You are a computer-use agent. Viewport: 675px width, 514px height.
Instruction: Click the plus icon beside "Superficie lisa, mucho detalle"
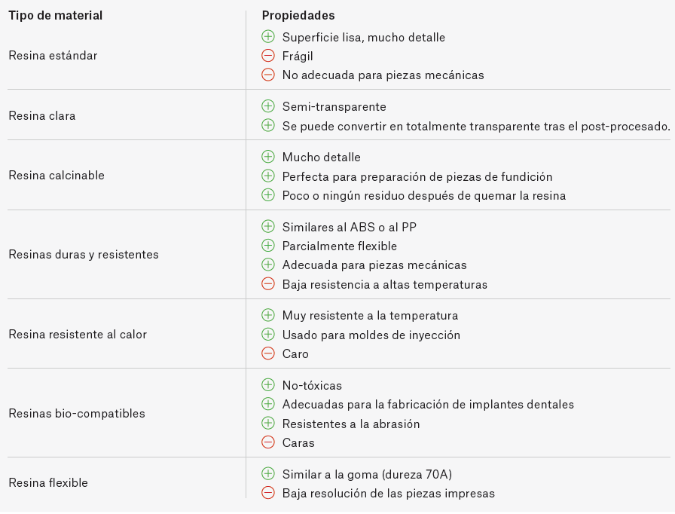pyautogui.click(x=267, y=36)
